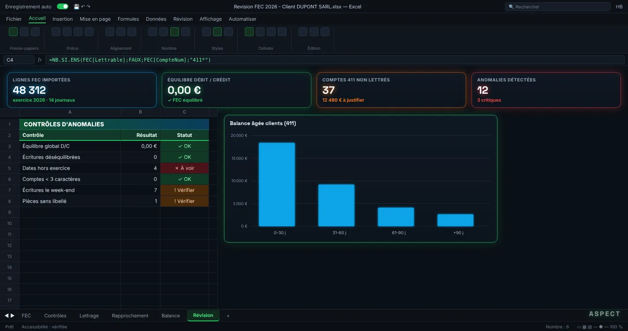Undo the last action

pos(83,7)
